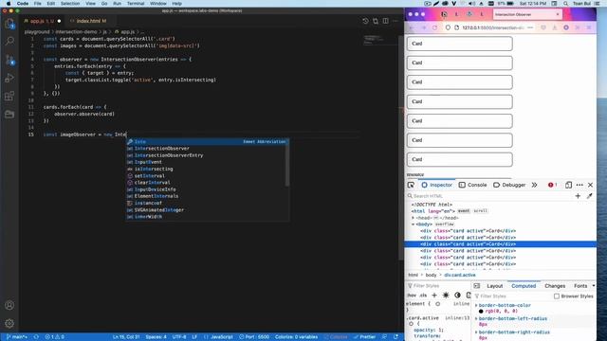The image size is (607, 341).
Task: Click the Filter Styles field in computed panel
Action: [x=512, y=296]
